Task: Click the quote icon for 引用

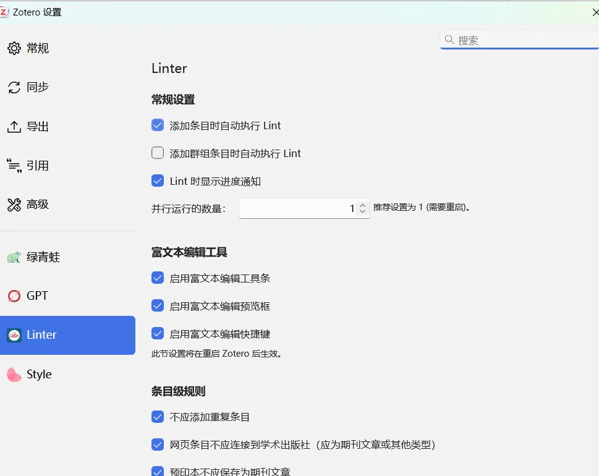Action: click(x=14, y=166)
